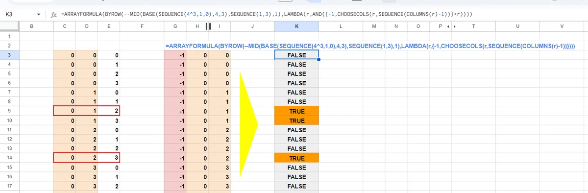Screen dimensions: 588x193
Task: Select the FALSE cell in row 12
Action: [297, 139]
